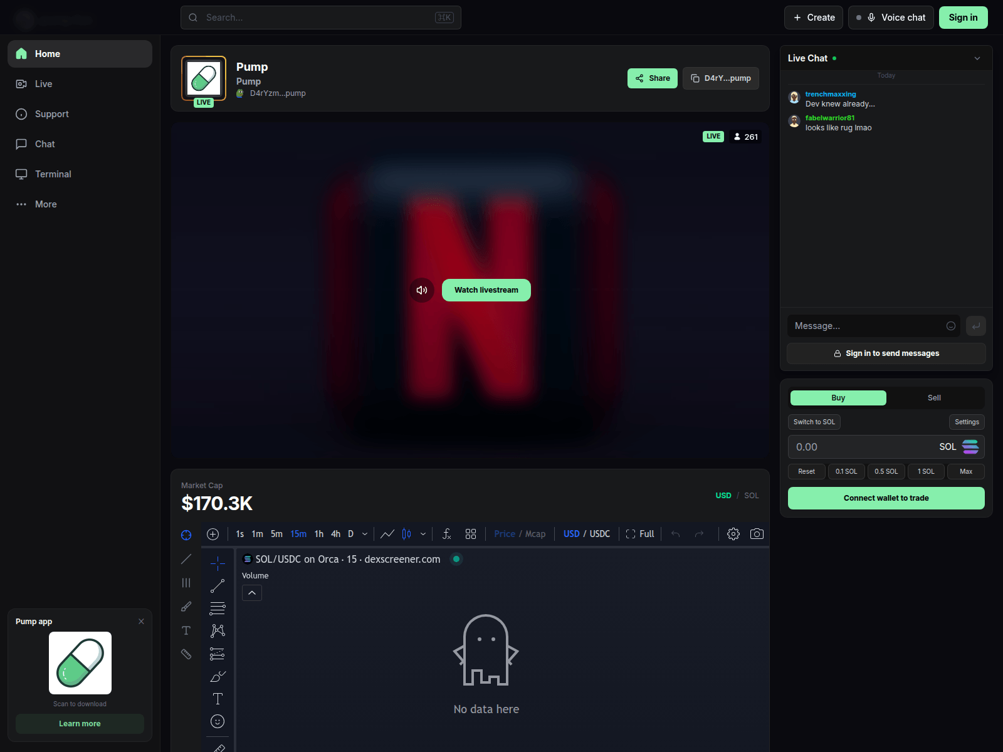Select the 1h chart interval
Screen dimensions: 1003x752
(319, 534)
